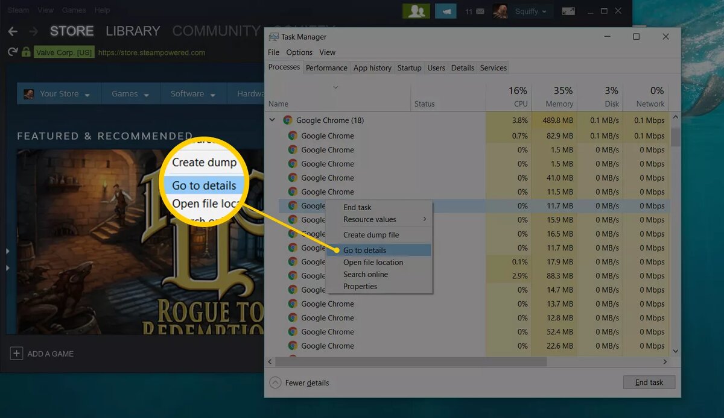Click the vertical scrollbar down arrow
724x418 pixels.
675,351
